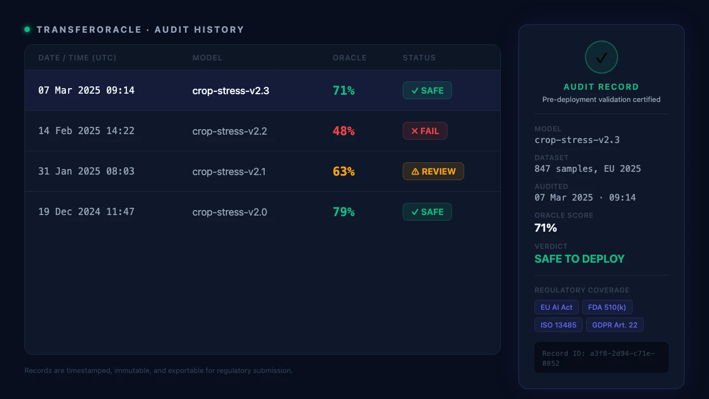Screen dimensions: 709x399
Task: Click the SAFE badge for crop-stress-v2.3
Action: click(427, 90)
